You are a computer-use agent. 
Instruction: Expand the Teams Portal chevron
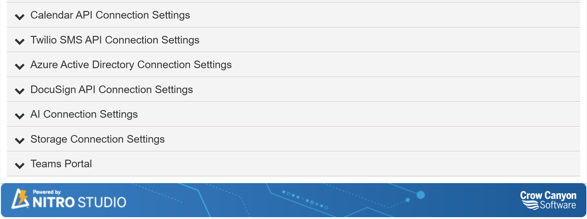[20, 165]
